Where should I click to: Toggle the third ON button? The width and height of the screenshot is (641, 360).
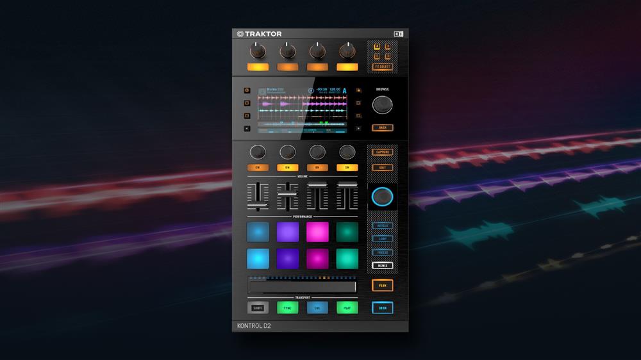317,168
